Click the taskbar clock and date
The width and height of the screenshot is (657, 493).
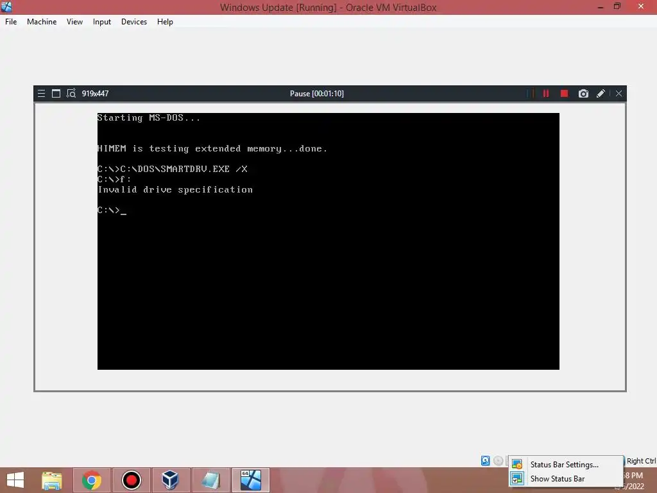click(x=632, y=481)
